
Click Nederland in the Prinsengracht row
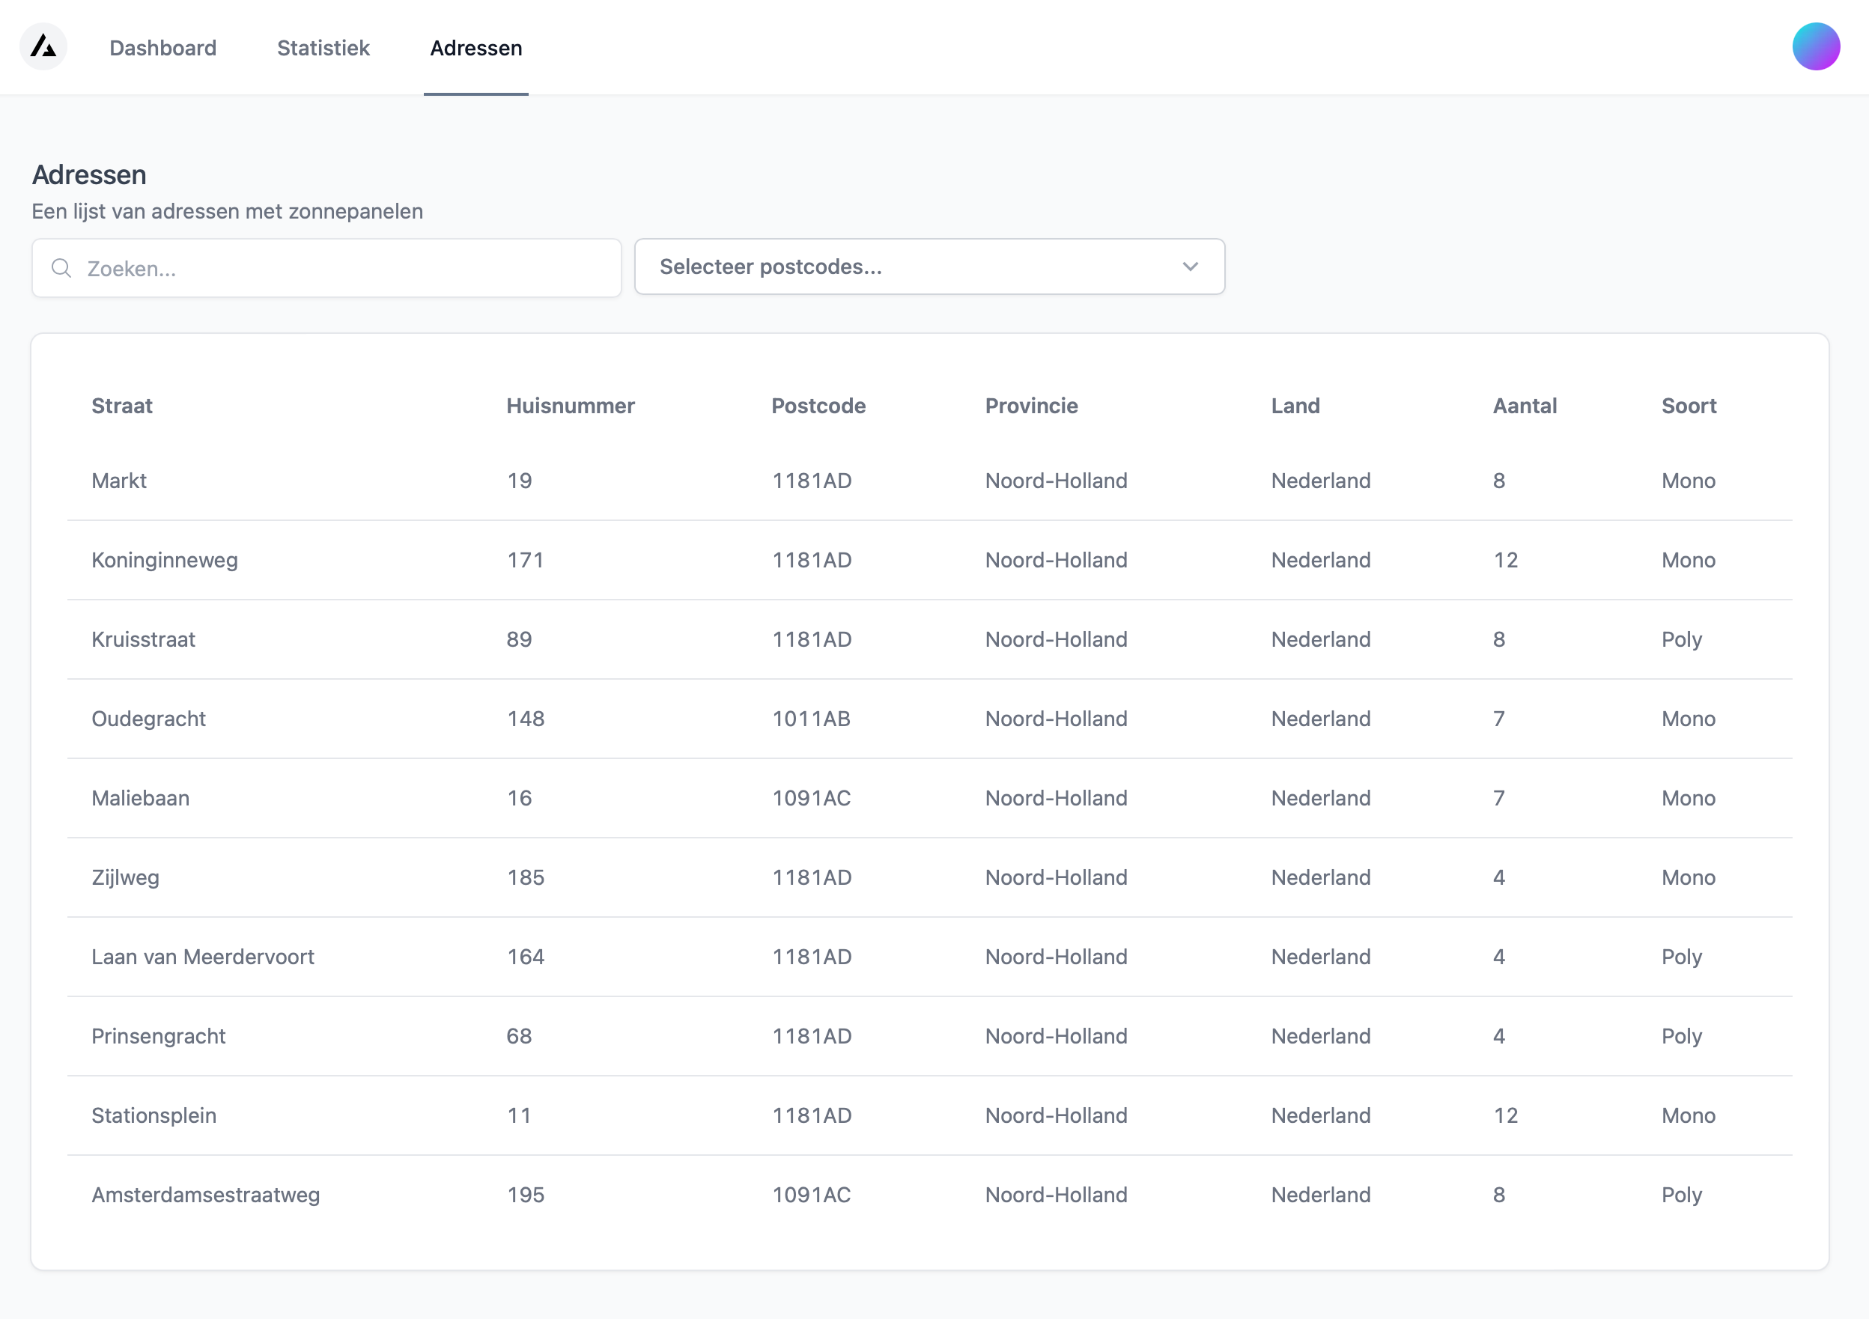click(1320, 1037)
